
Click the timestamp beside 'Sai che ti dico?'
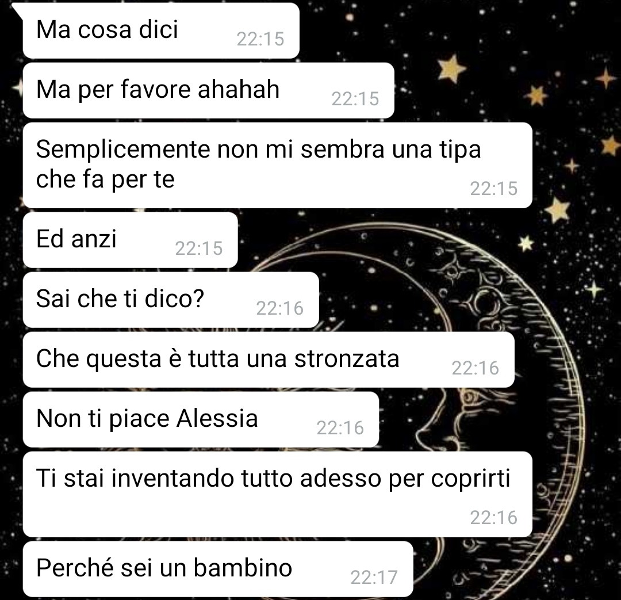[x=279, y=308]
